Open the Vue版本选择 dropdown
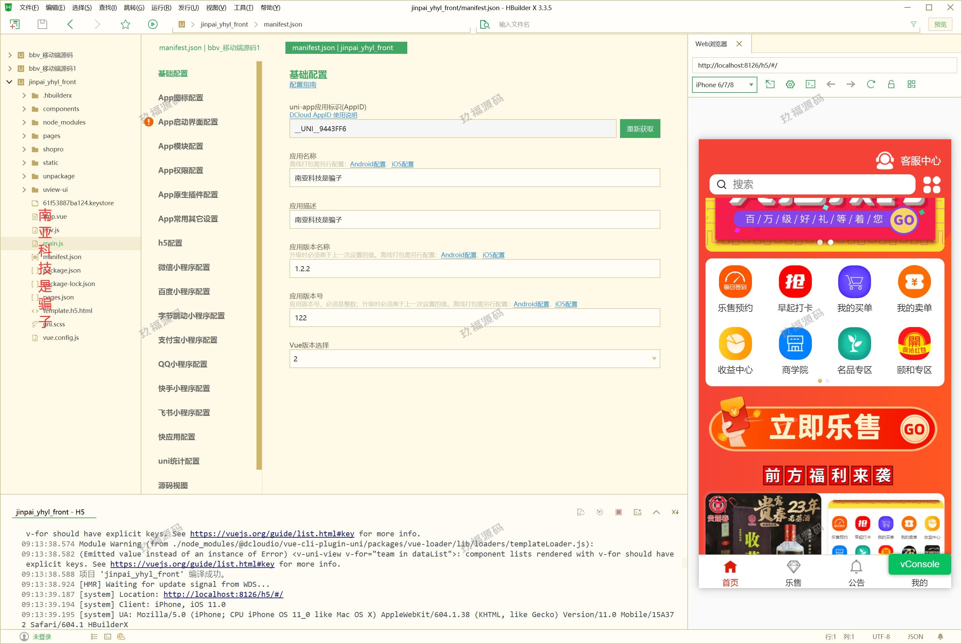 (654, 359)
